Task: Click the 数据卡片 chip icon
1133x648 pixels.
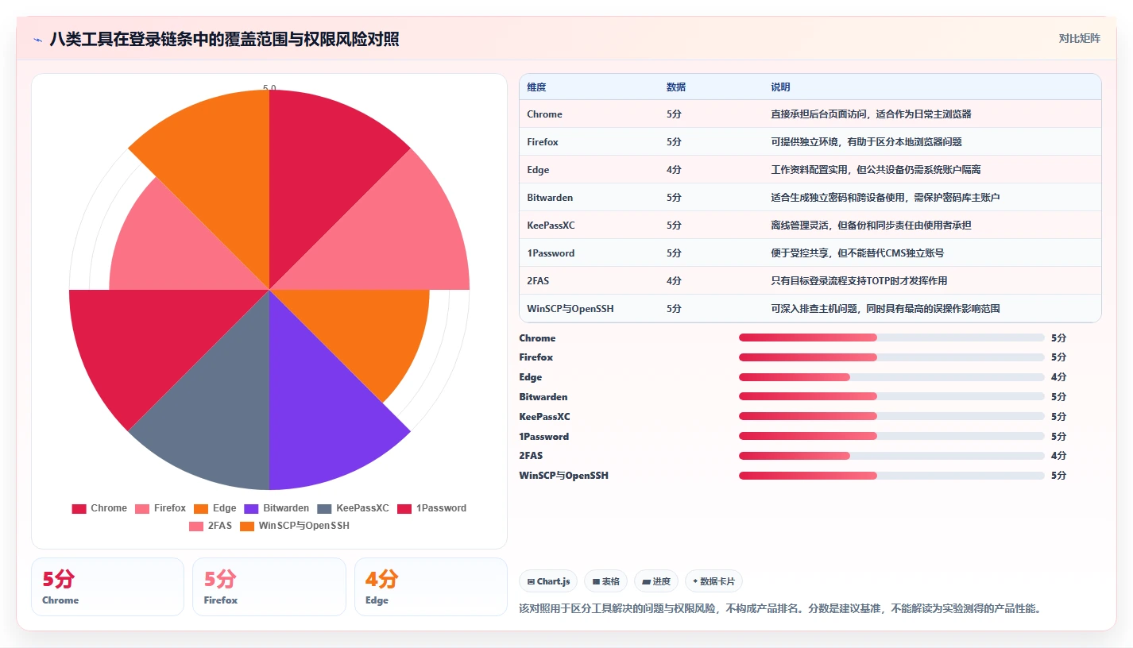Action: 695,581
